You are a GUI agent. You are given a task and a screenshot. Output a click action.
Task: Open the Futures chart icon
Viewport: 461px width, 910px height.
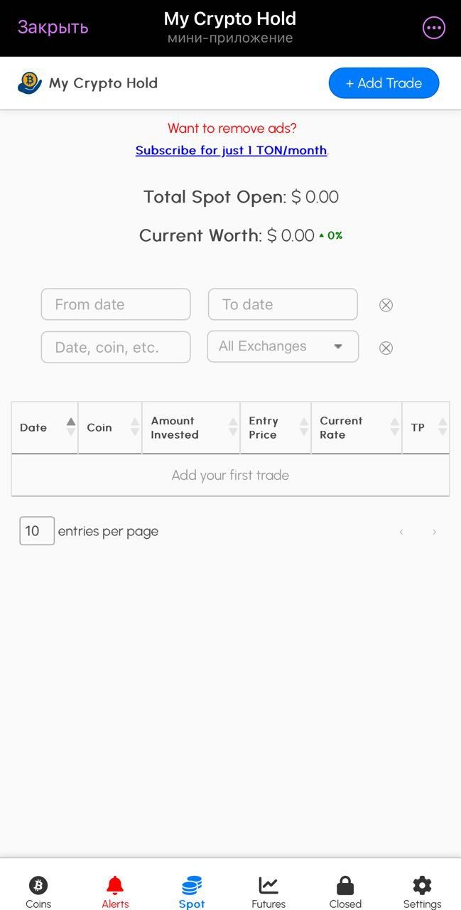point(269,887)
